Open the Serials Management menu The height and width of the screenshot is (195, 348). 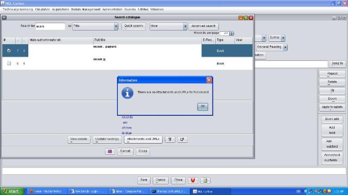85,9
